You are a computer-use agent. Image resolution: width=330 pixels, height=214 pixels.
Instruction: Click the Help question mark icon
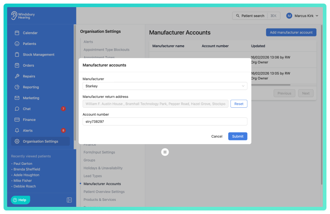(15, 200)
